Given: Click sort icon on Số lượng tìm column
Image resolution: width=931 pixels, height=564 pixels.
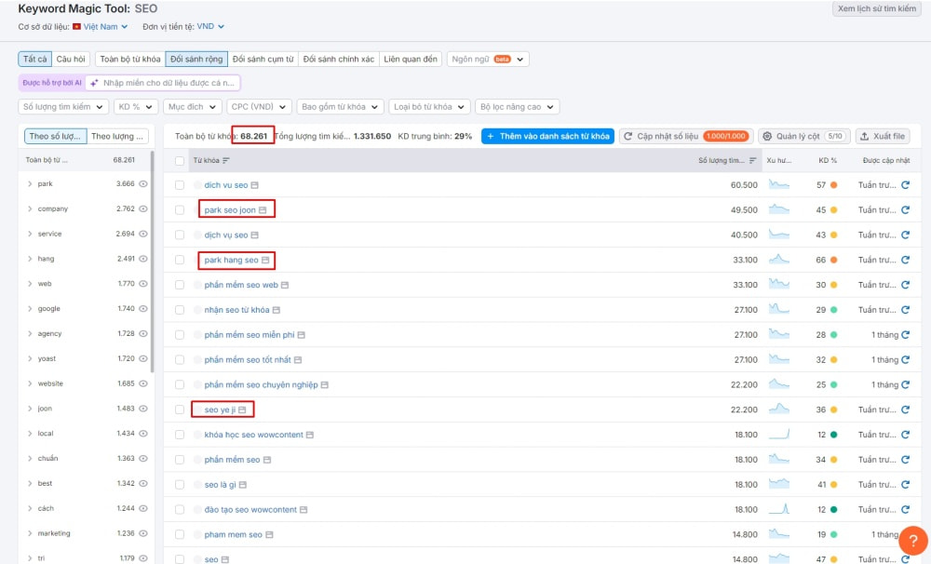Looking at the screenshot, I should (752, 161).
